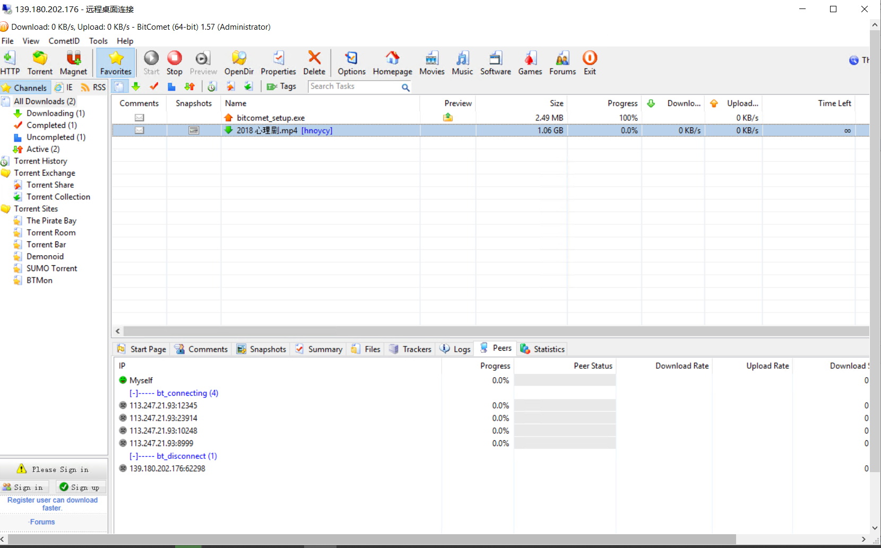Click the Movies toolbar icon
881x548 pixels.
[x=431, y=63]
